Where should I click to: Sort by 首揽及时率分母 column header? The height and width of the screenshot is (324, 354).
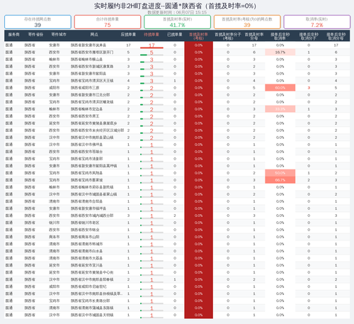point(254,36)
